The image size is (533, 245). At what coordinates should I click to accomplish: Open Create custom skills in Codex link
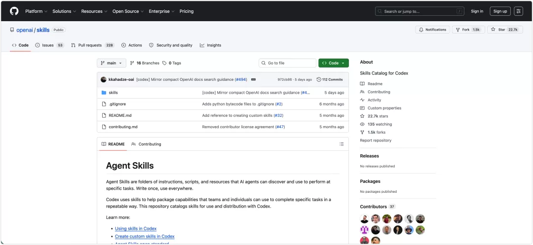point(145,237)
